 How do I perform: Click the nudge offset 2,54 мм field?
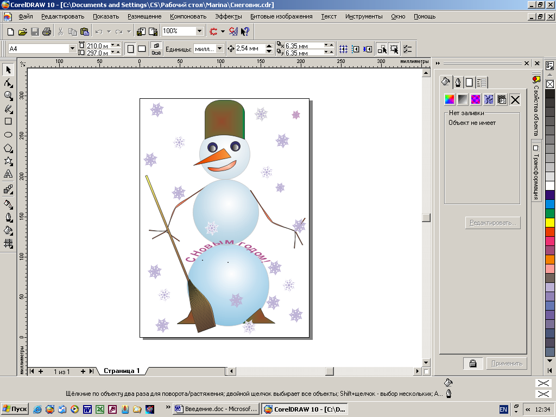pos(250,48)
